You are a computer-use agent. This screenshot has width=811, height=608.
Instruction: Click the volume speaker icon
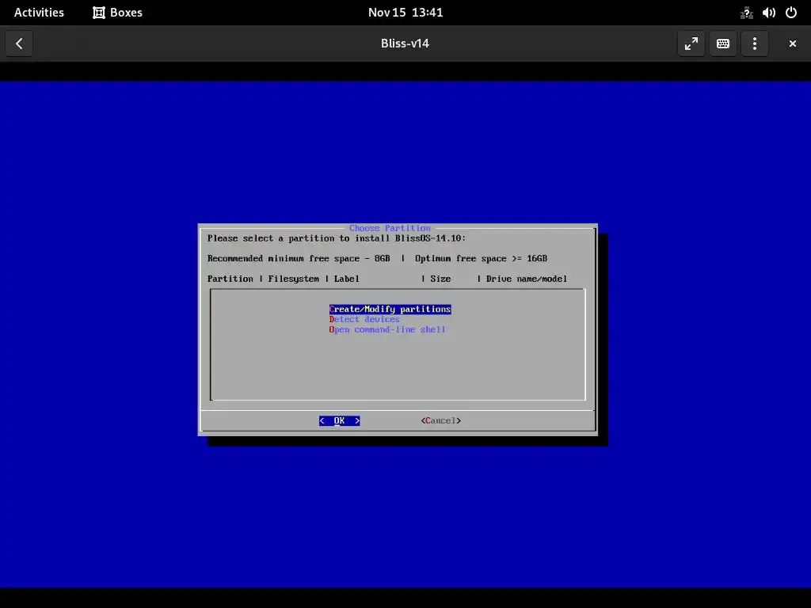[x=768, y=13]
